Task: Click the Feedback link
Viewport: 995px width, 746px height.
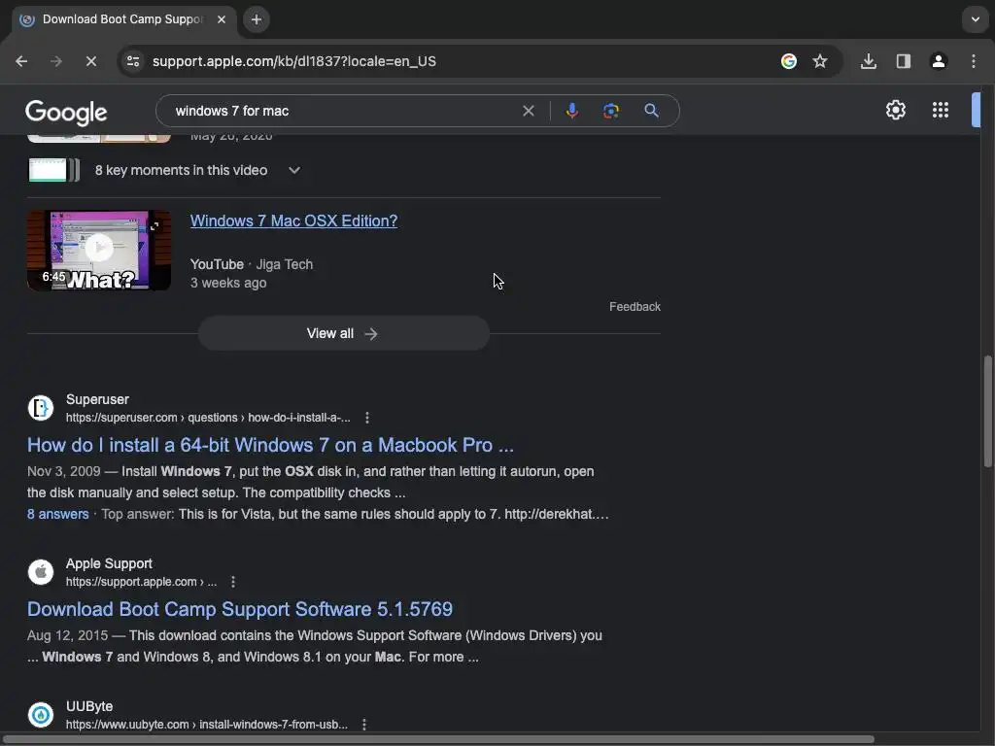Action: 635,307
